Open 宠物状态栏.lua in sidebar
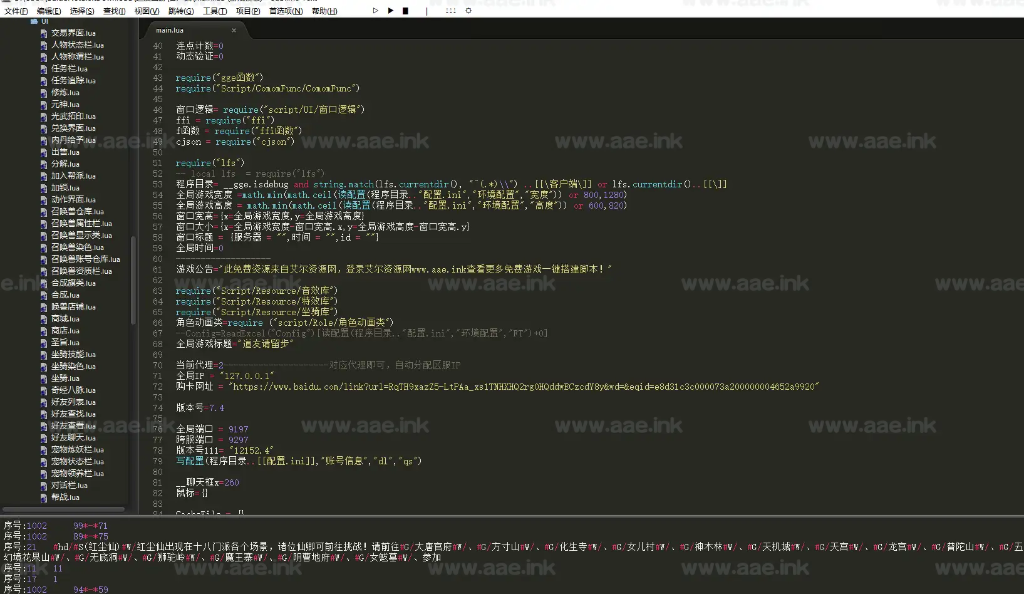 pos(78,462)
